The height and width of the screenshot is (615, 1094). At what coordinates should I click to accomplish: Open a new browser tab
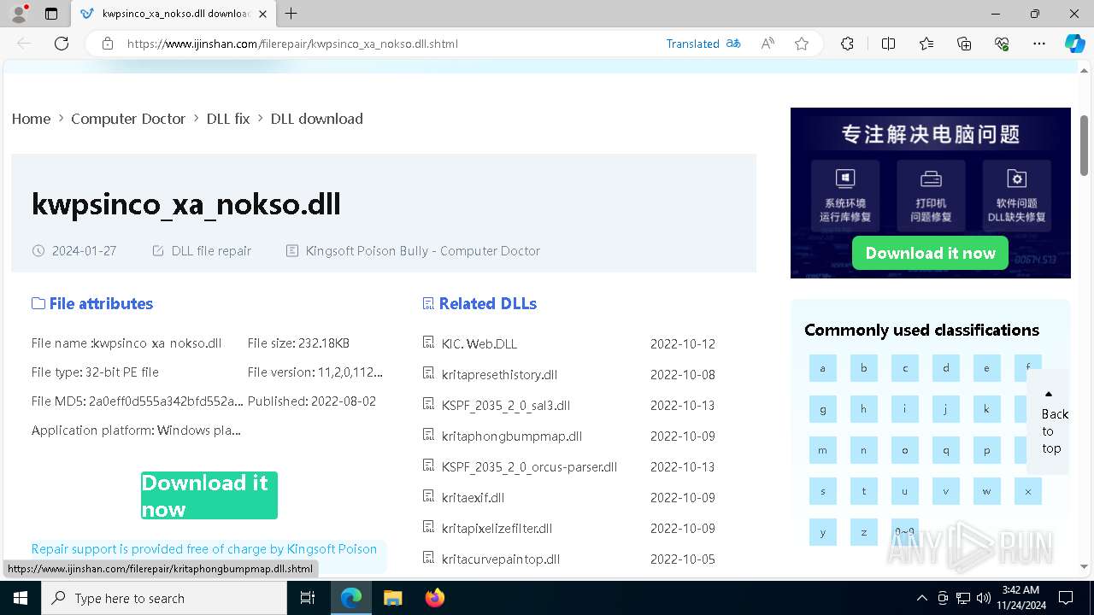291,14
